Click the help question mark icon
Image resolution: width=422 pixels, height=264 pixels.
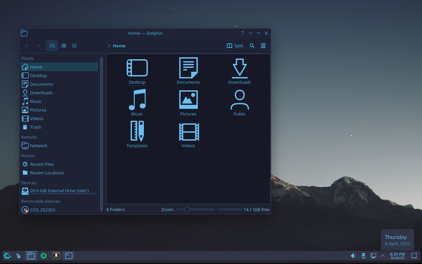(x=242, y=33)
